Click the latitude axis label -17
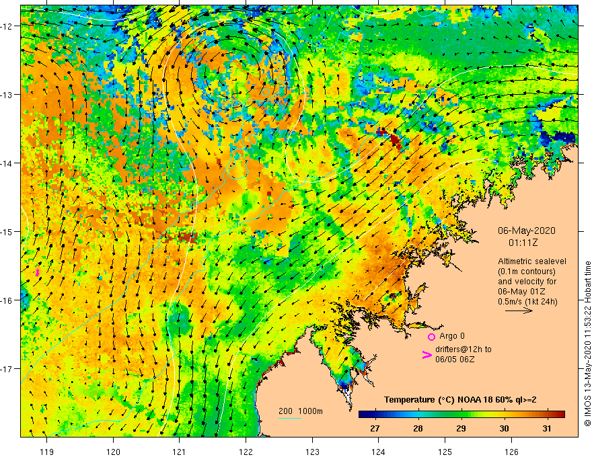This screenshot has width=592, height=457. coord(7,369)
